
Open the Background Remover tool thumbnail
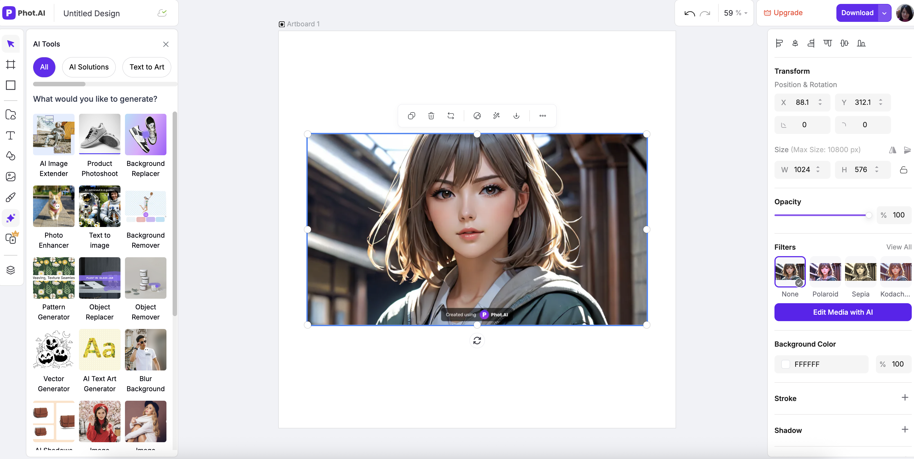click(145, 206)
